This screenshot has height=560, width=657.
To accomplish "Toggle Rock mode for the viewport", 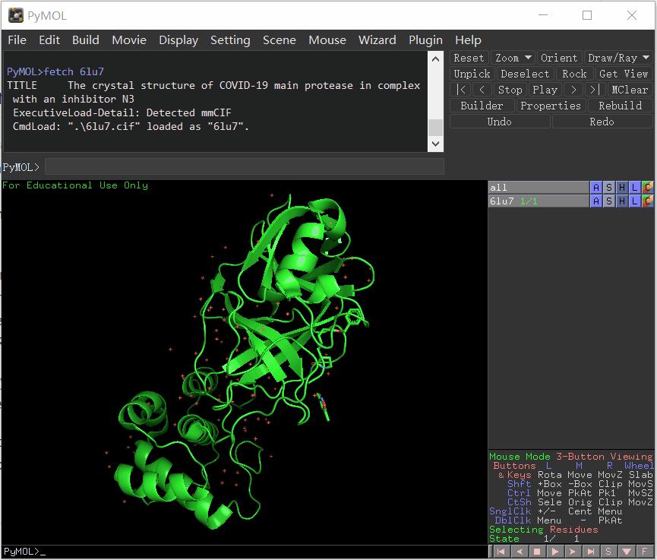I will pos(574,73).
